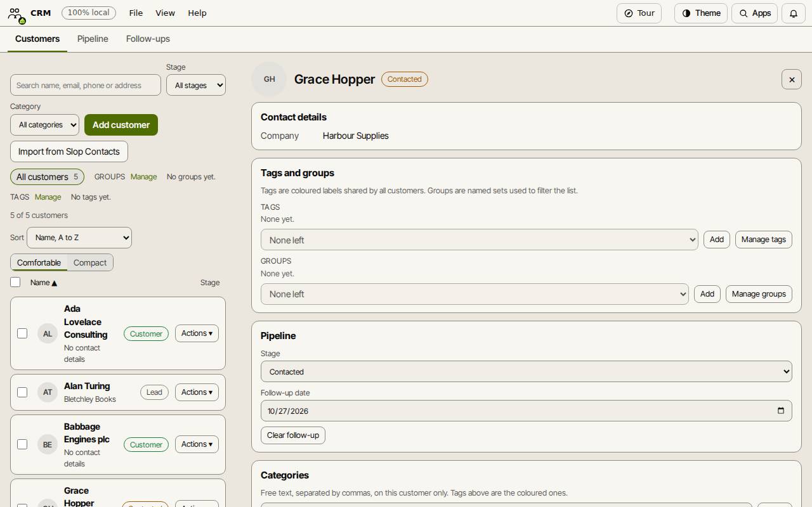Open the Category filter dropdown
This screenshot has width=812, height=507.
pos(44,125)
